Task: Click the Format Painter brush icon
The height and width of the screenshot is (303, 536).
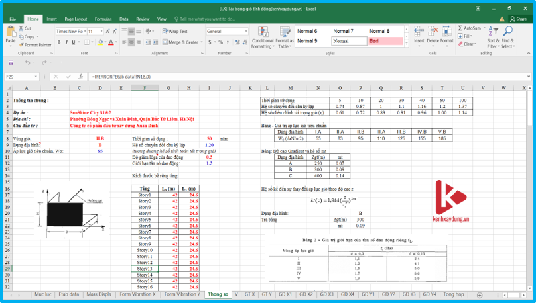Action: pyautogui.click(x=23, y=44)
